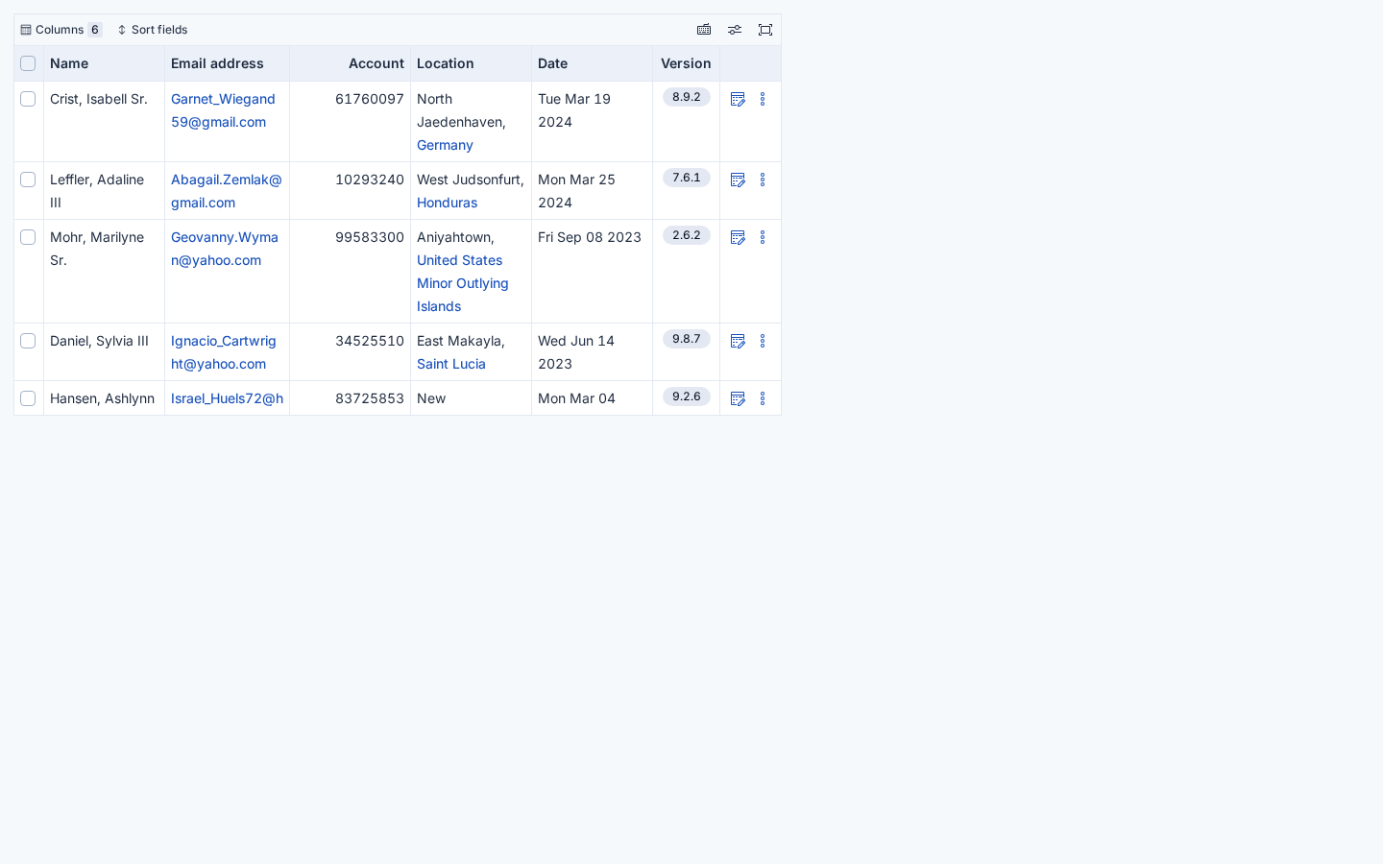Edit the Crist, Isabell Sr. row
Screen dimensions: 1383x864
coord(738,99)
